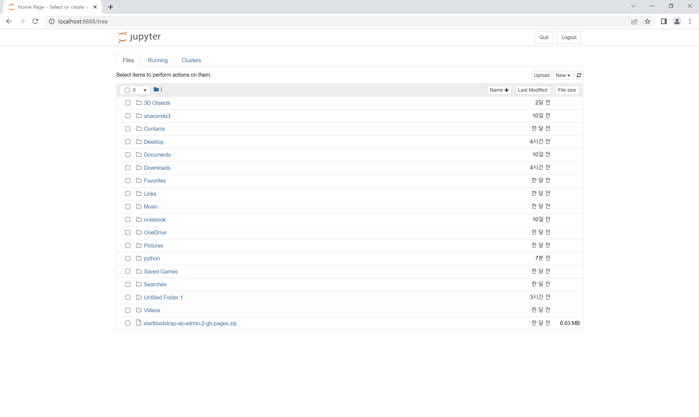Viewport: 699px width, 417px height.
Task: Toggle the select-all items checkbox
Action: point(127,90)
